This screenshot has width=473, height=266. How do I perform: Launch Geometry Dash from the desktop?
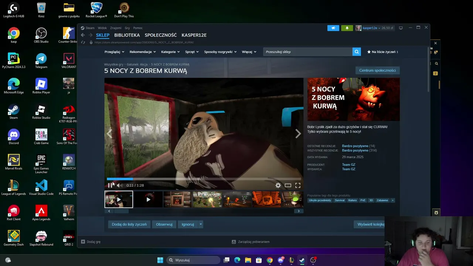coord(14,238)
